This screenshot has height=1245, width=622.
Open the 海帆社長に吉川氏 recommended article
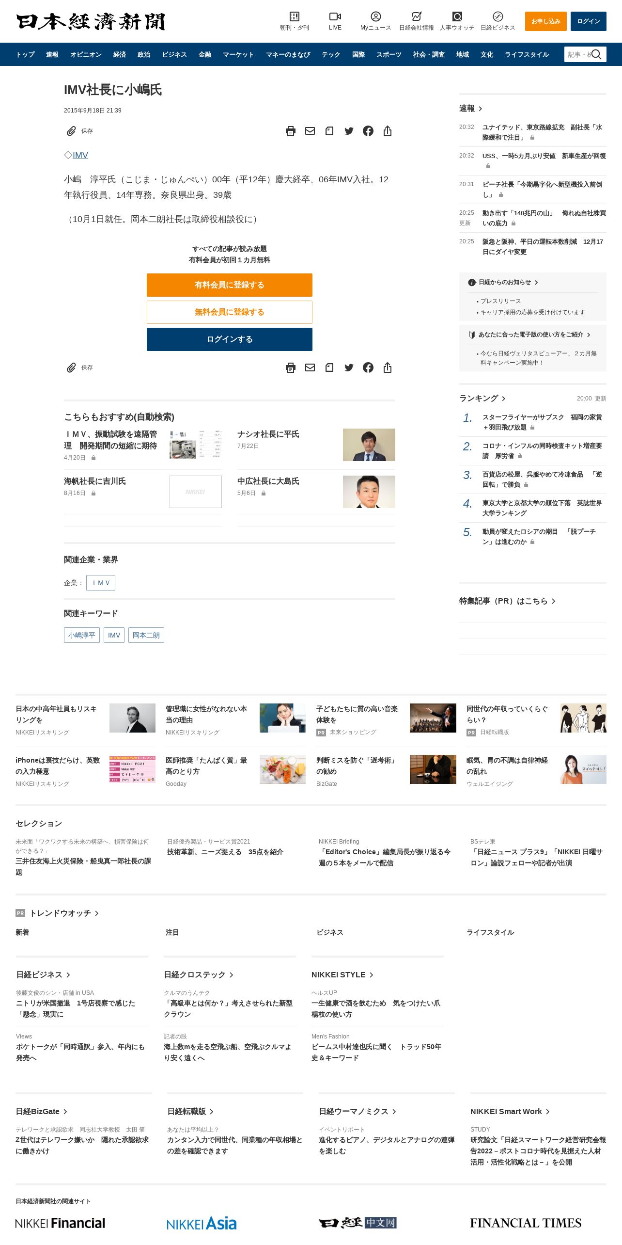(95, 481)
